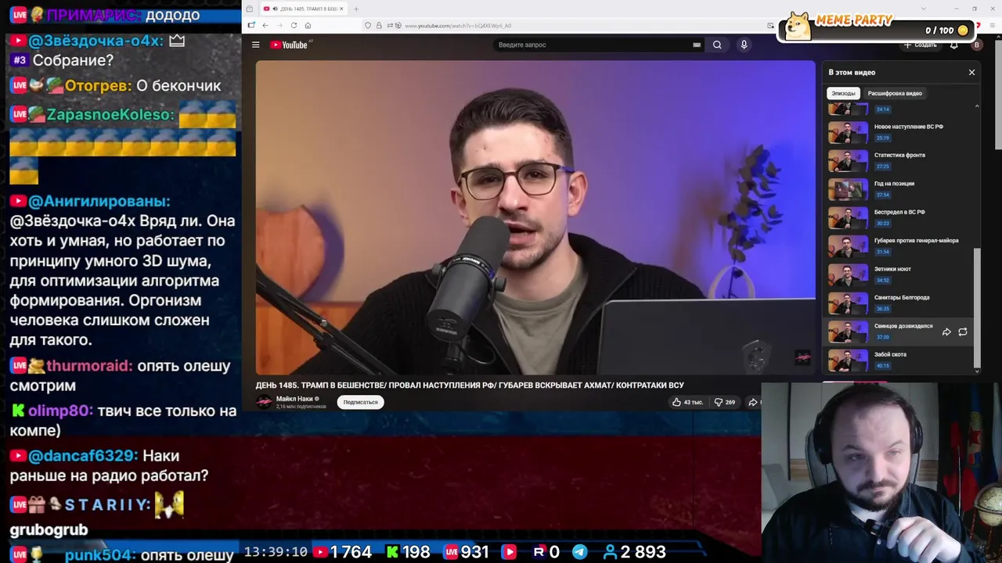This screenshot has width=1002, height=563.
Task: Reload the page in browser
Action: click(x=294, y=25)
